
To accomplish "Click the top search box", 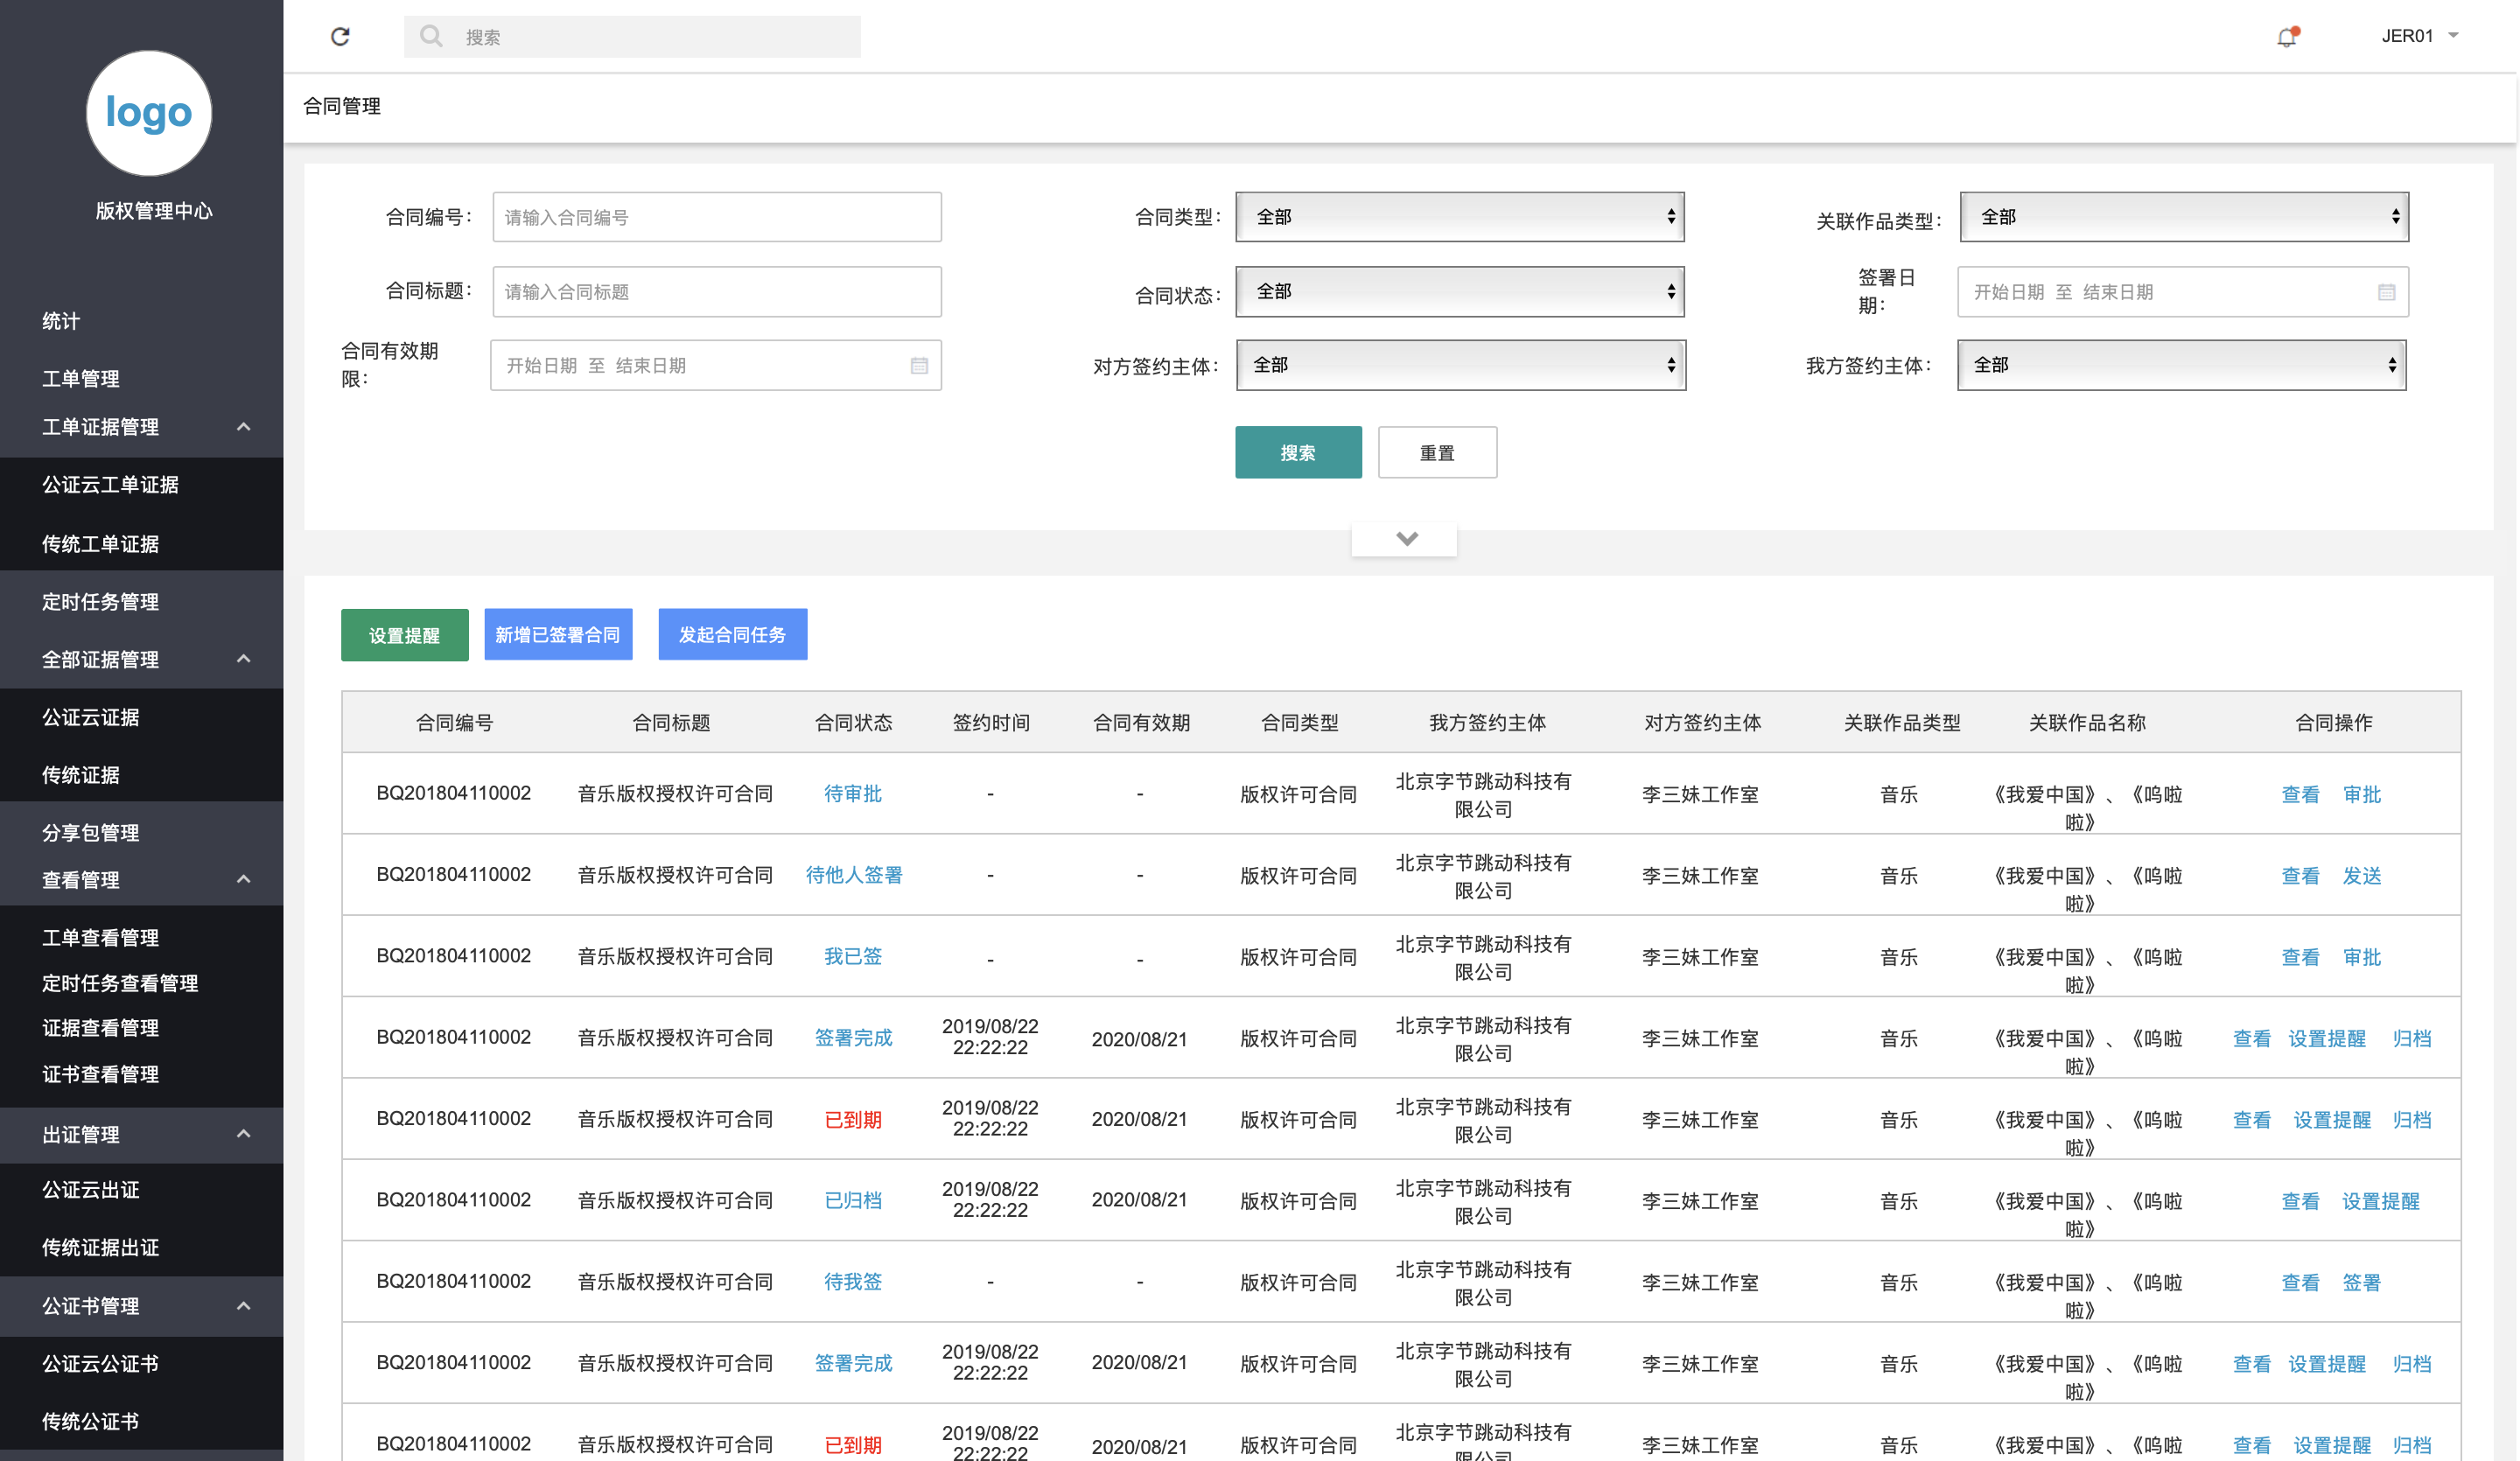I will coord(631,37).
